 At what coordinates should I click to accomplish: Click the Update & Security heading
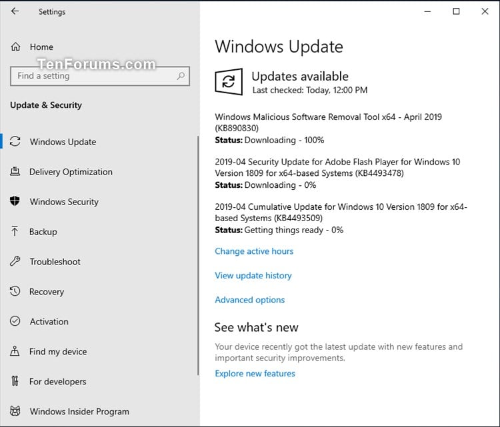46,105
